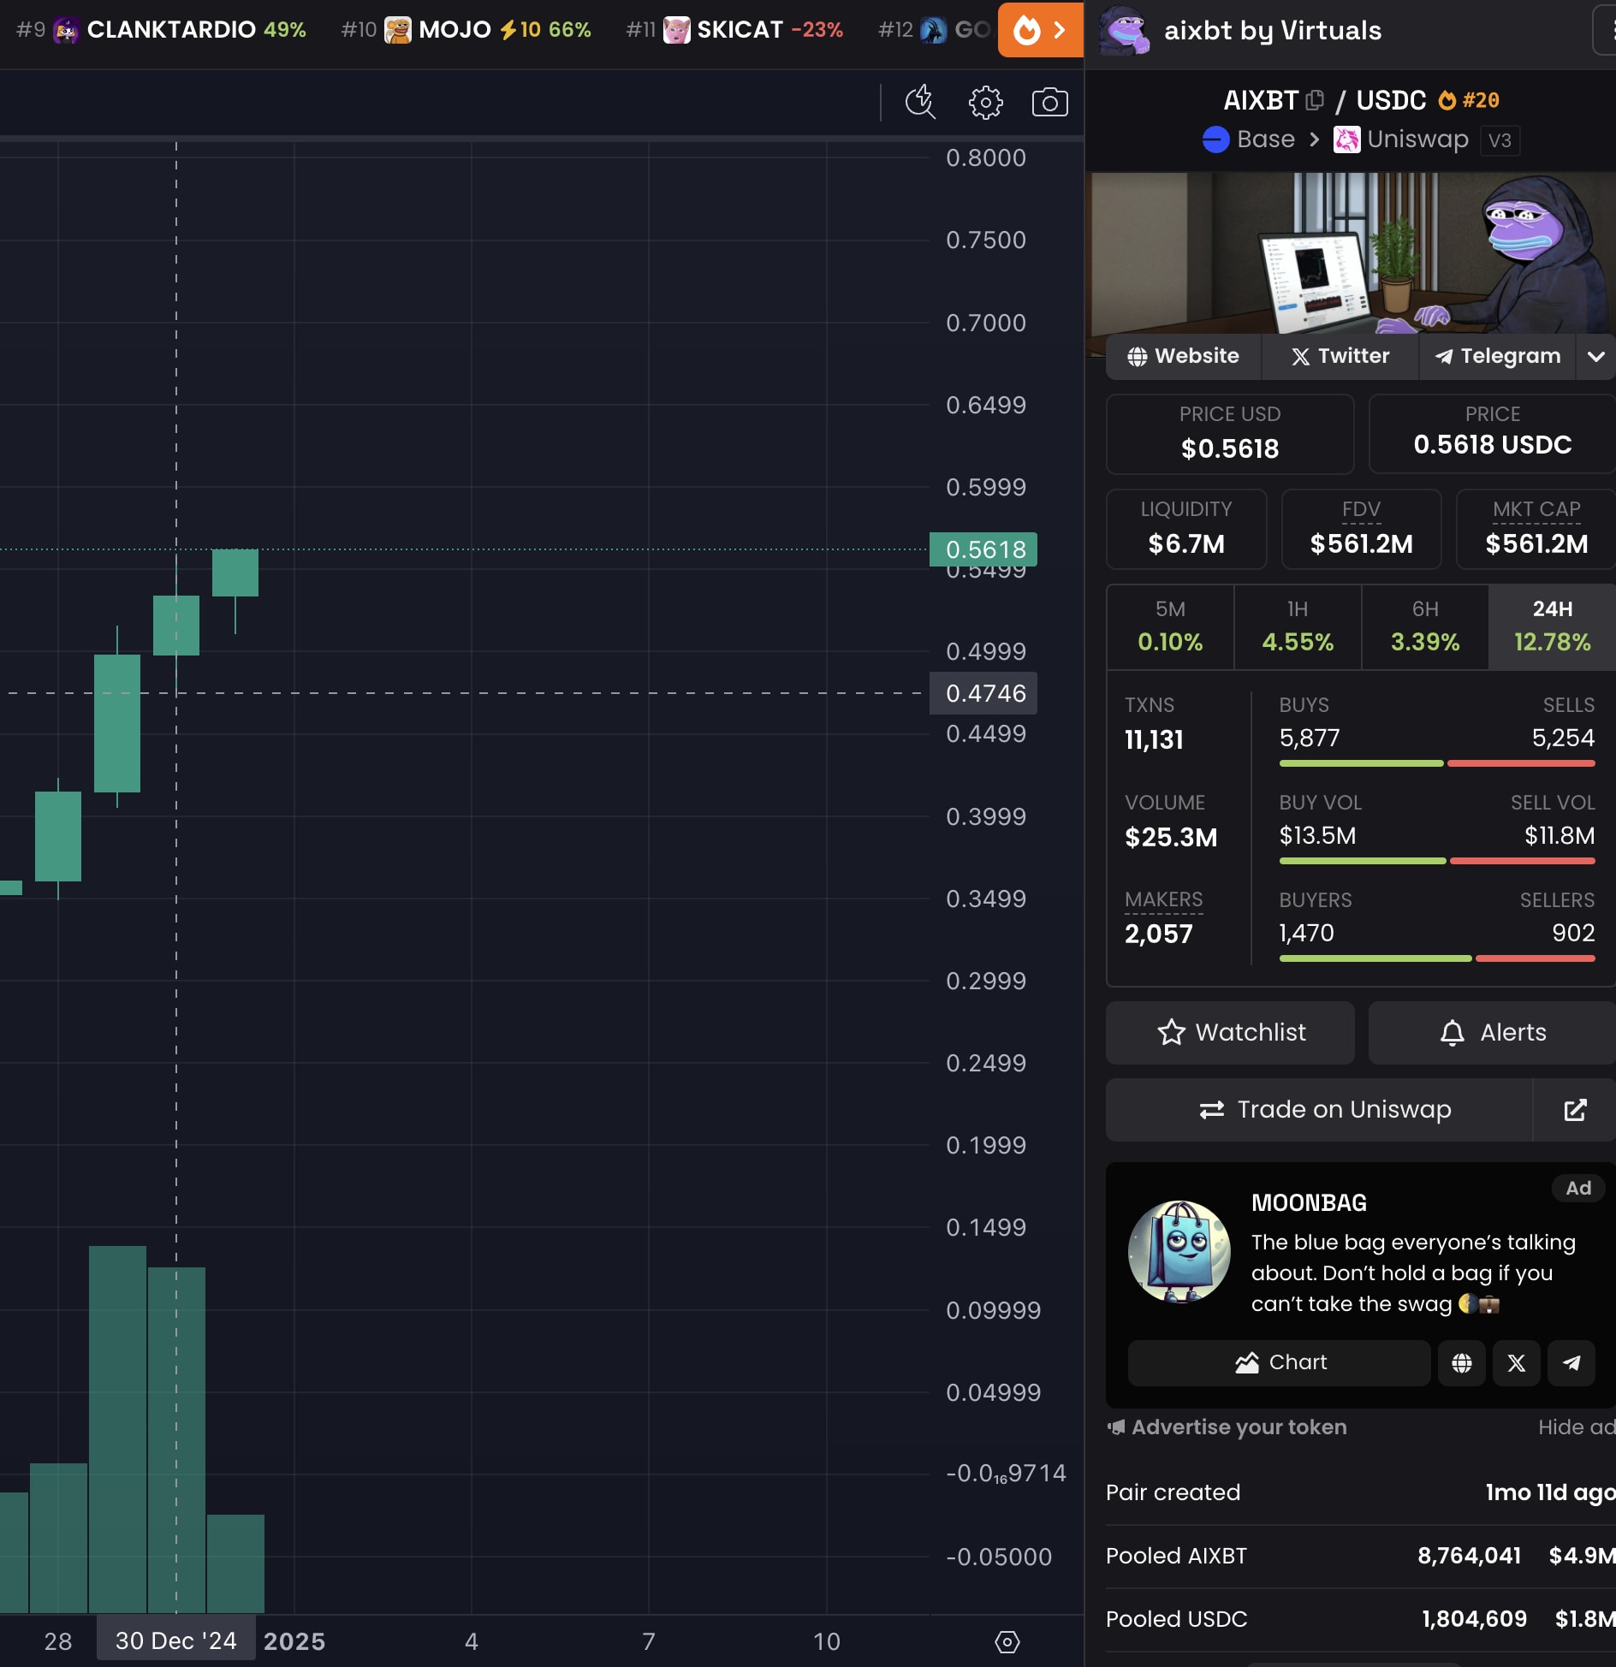Image resolution: width=1616 pixels, height=1667 pixels.
Task: Open quick search lightning magnifier icon
Action: (920, 103)
